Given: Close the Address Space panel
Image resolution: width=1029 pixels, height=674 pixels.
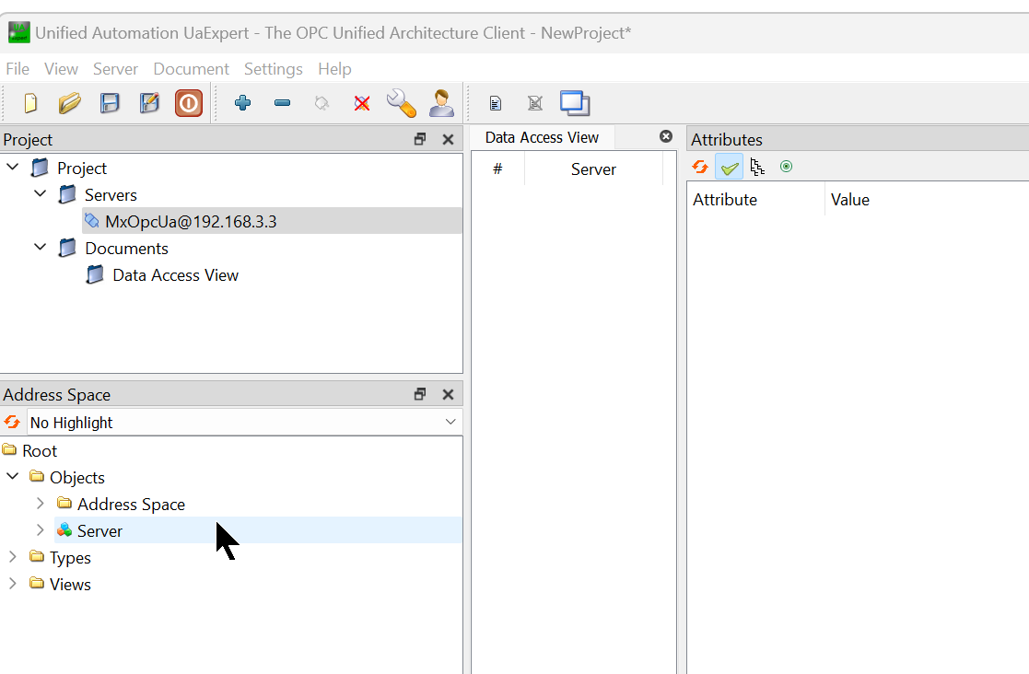Looking at the screenshot, I should pyautogui.click(x=449, y=394).
